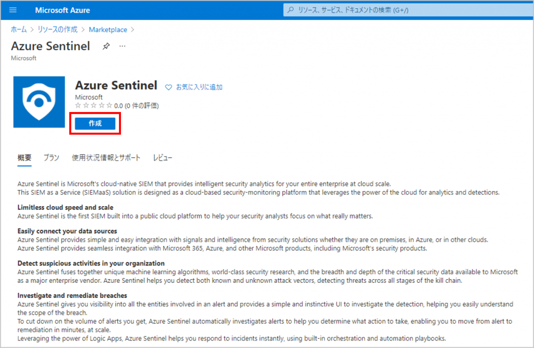Click the chevron after Marketplace breadcrumb
534x348 pixels.
click(133, 30)
